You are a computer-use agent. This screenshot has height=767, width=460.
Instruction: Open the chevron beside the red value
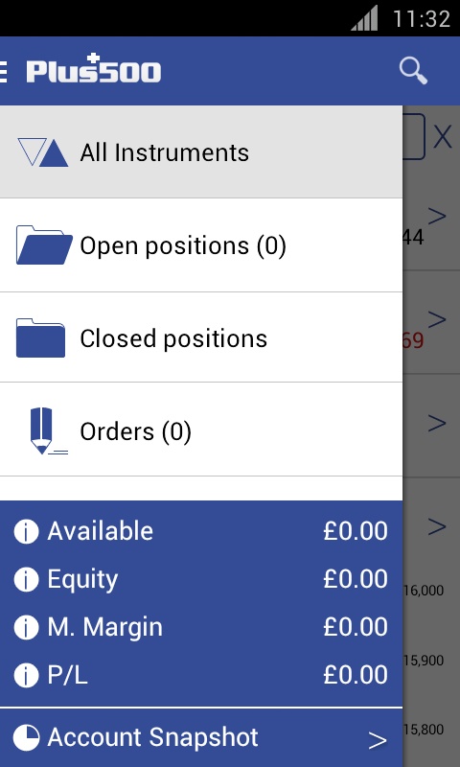[x=437, y=319]
